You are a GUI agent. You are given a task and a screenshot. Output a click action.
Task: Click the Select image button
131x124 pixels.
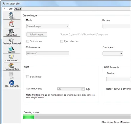point(37,34)
